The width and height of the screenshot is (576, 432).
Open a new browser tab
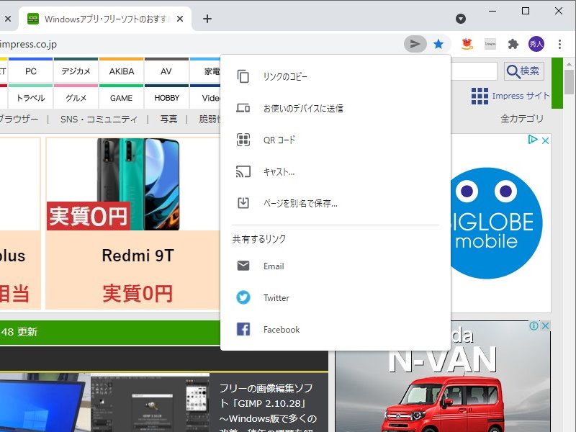(207, 19)
